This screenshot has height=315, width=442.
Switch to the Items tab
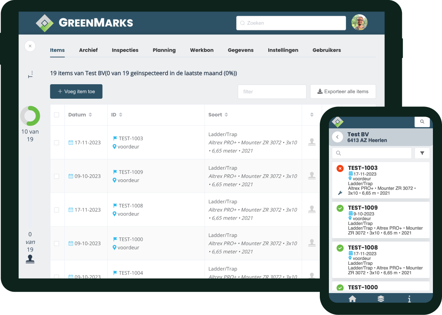point(57,50)
